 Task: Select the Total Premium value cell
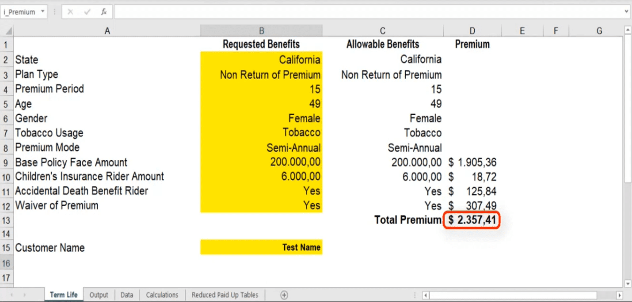point(472,220)
